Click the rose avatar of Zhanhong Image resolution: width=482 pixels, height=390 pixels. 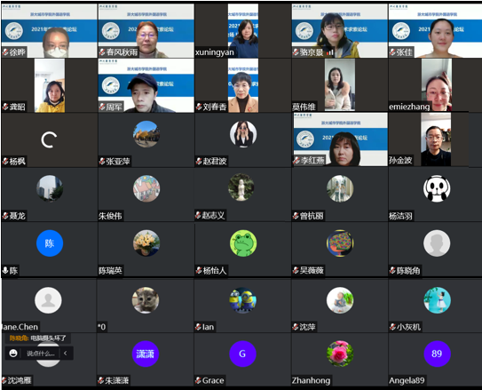(340, 354)
